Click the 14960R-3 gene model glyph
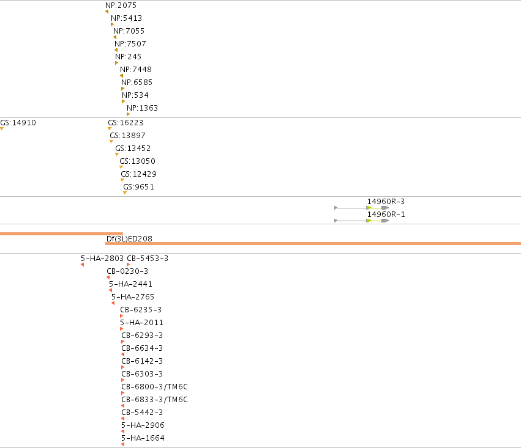This screenshot has width=521, height=448. (x=361, y=208)
